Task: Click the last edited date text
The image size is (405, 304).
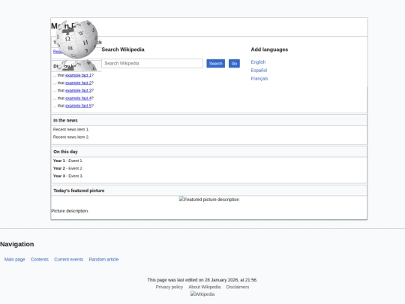Action: (202, 280)
